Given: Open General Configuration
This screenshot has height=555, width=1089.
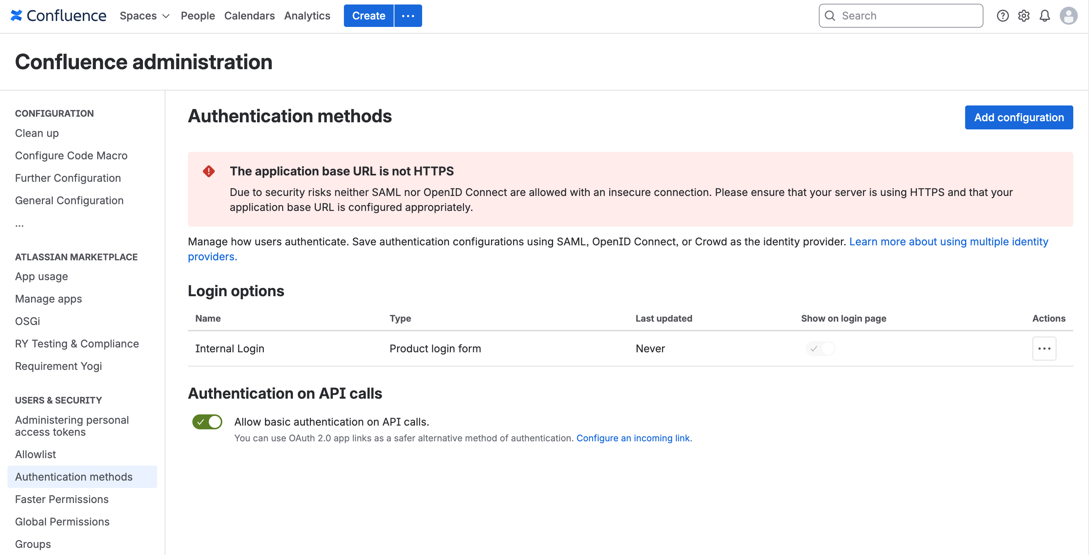Looking at the screenshot, I should click(69, 200).
